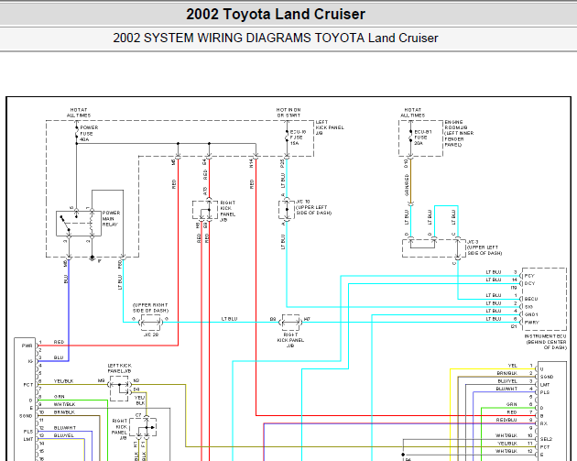Select the "J/C 10 (UPPER LEFT SIDE OF DASH)" label
Viewport: 577px width, 461px height.
(314, 207)
